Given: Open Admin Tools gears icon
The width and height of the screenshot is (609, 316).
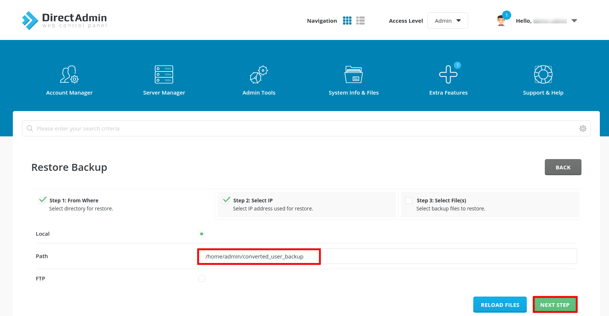Looking at the screenshot, I should tap(259, 74).
